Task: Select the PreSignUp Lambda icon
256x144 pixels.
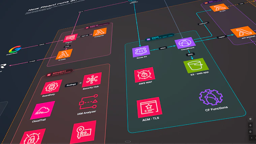Action: point(100,32)
